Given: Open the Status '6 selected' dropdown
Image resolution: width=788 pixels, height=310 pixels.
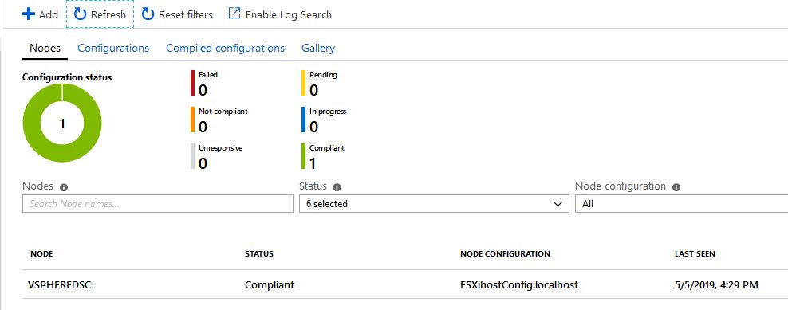Looking at the screenshot, I should pos(434,203).
